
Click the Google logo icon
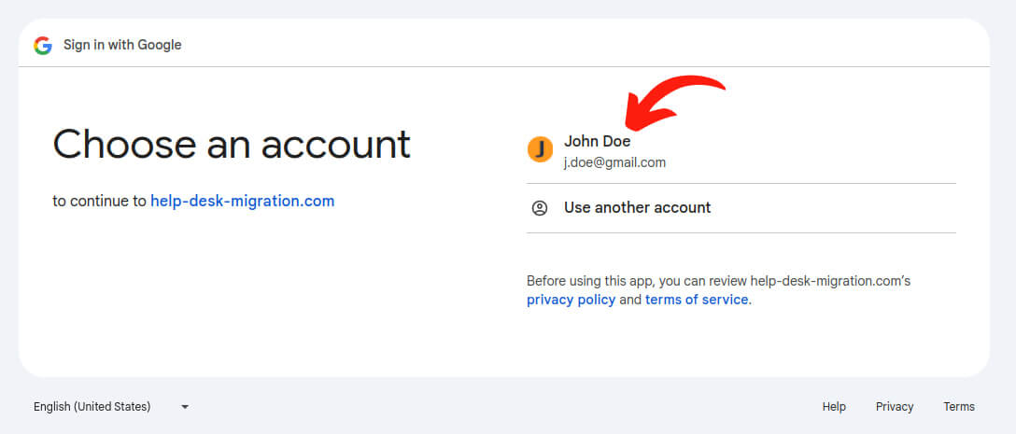[43, 45]
